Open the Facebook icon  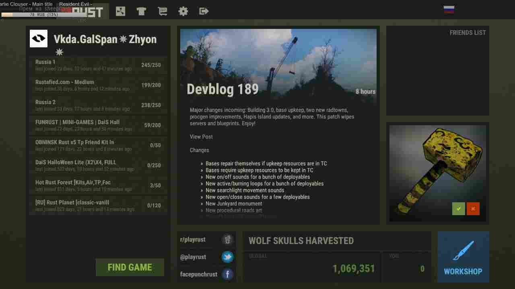pyautogui.click(x=227, y=274)
